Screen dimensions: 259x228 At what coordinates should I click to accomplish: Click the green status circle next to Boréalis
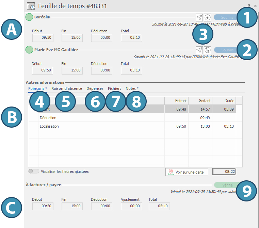pyautogui.click(x=29, y=17)
